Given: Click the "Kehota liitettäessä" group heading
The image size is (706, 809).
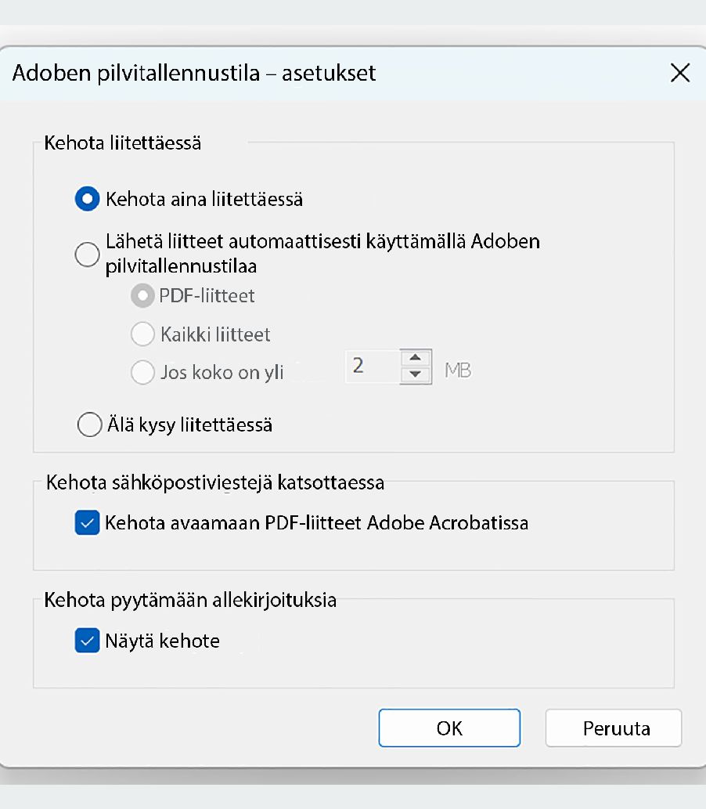Looking at the screenshot, I should (x=105, y=143).
